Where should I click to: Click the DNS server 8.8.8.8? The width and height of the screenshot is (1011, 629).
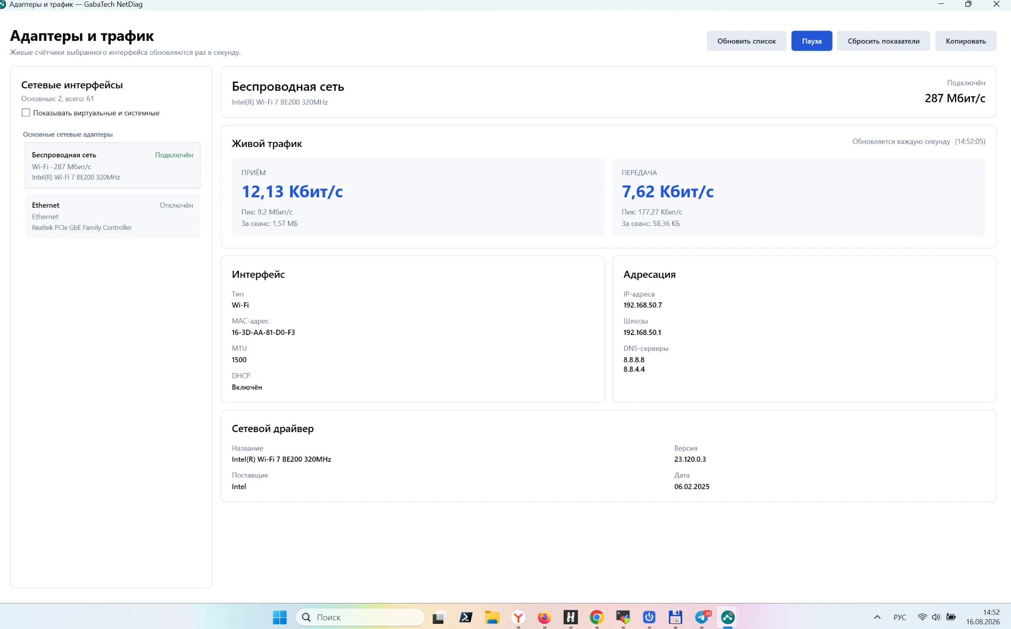(x=634, y=360)
